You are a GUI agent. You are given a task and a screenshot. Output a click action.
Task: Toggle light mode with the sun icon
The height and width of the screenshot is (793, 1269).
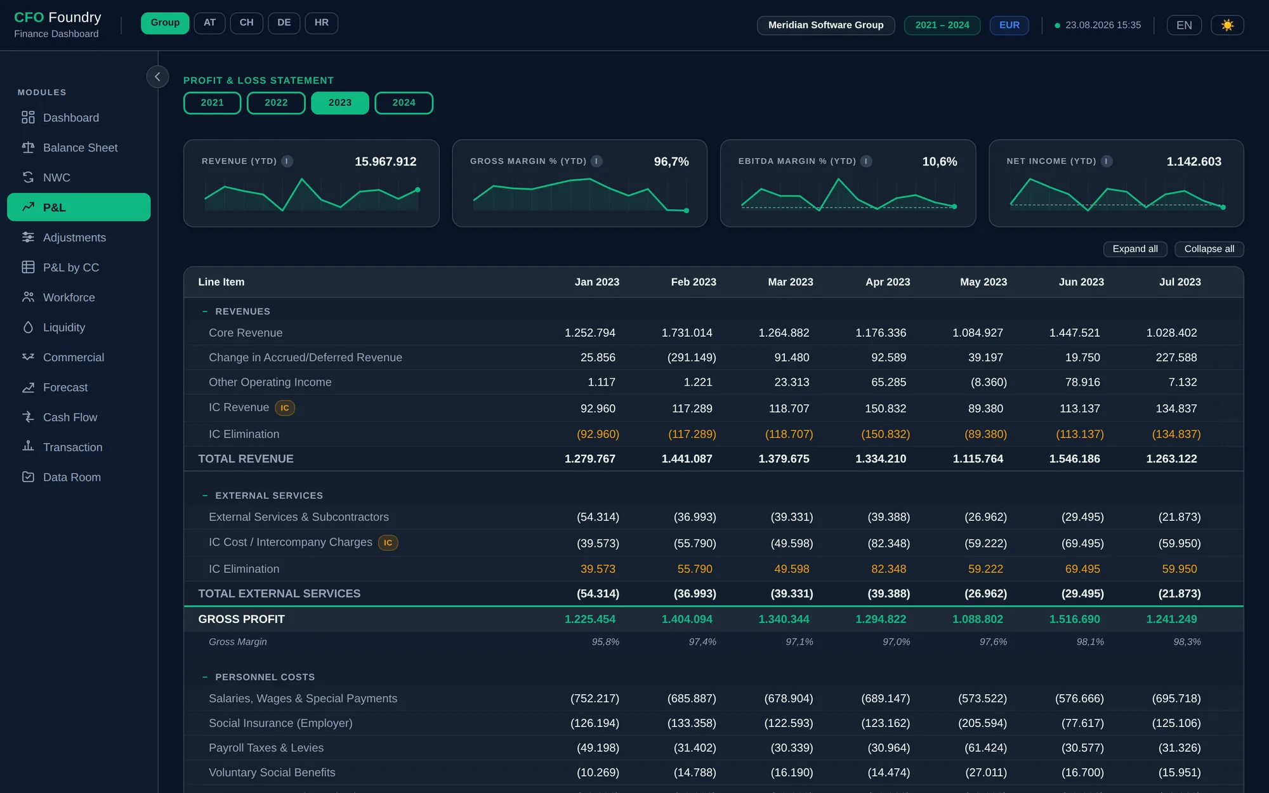coord(1227,25)
